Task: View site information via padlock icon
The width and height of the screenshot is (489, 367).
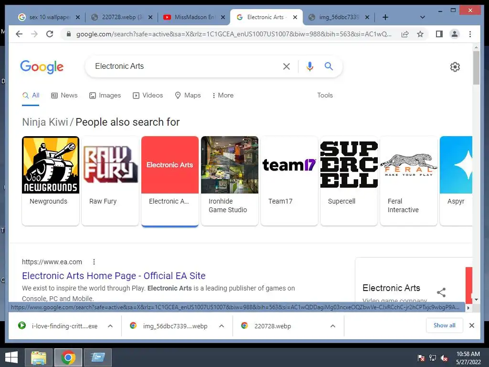Action: point(69,34)
